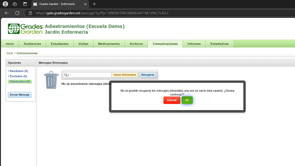The width and height of the screenshot is (295, 166).
Task: Click the Recuperar button
Action: pyautogui.click(x=147, y=75)
